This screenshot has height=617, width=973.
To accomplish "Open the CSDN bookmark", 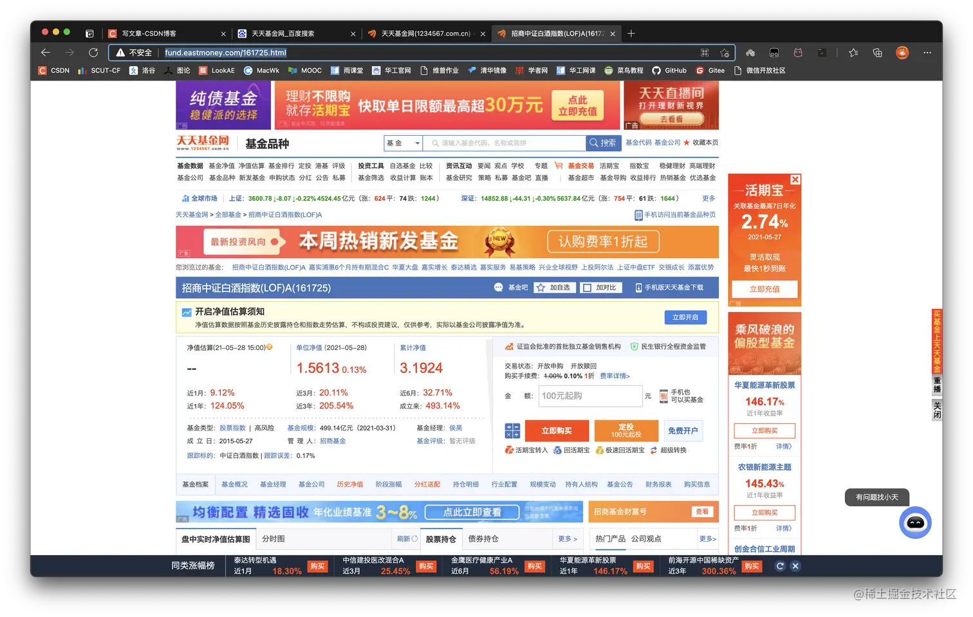I will point(54,71).
